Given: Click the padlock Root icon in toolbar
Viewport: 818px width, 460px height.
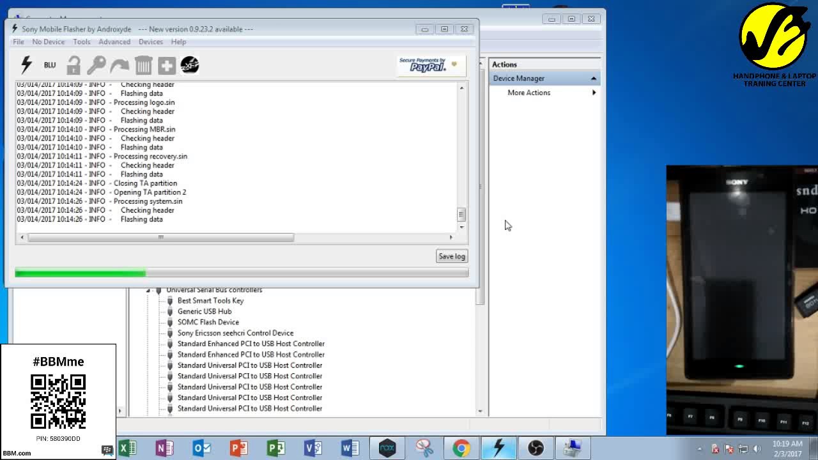Looking at the screenshot, I should tap(73, 65).
